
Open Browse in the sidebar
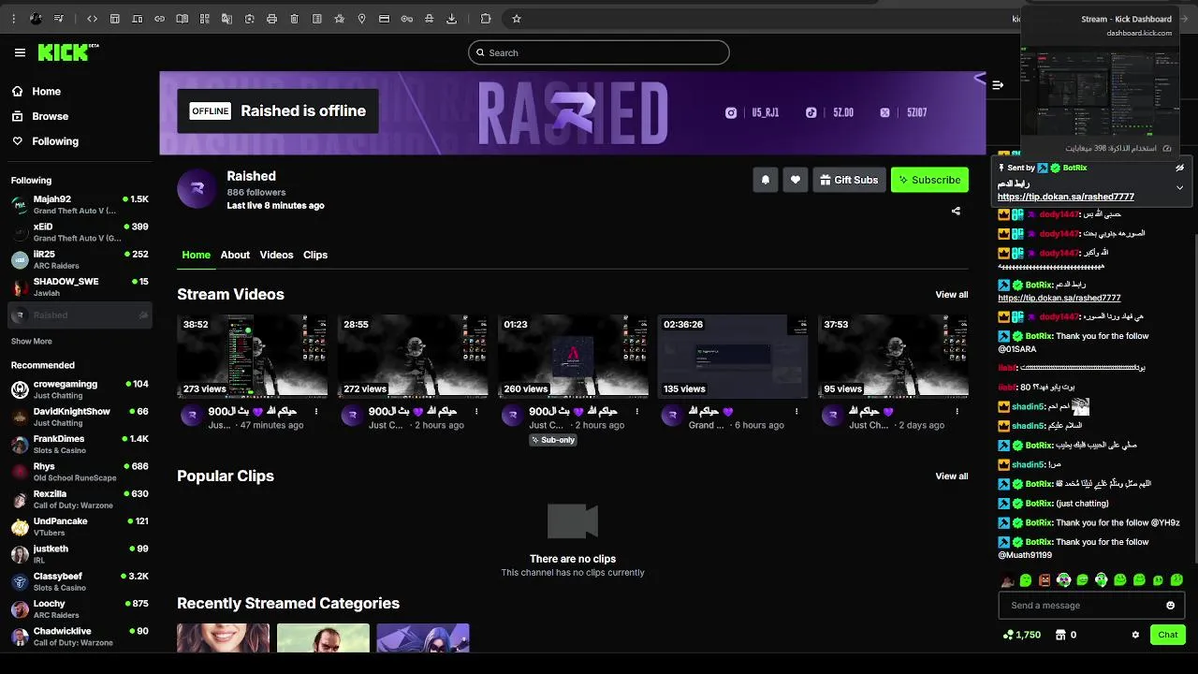[x=41, y=116]
